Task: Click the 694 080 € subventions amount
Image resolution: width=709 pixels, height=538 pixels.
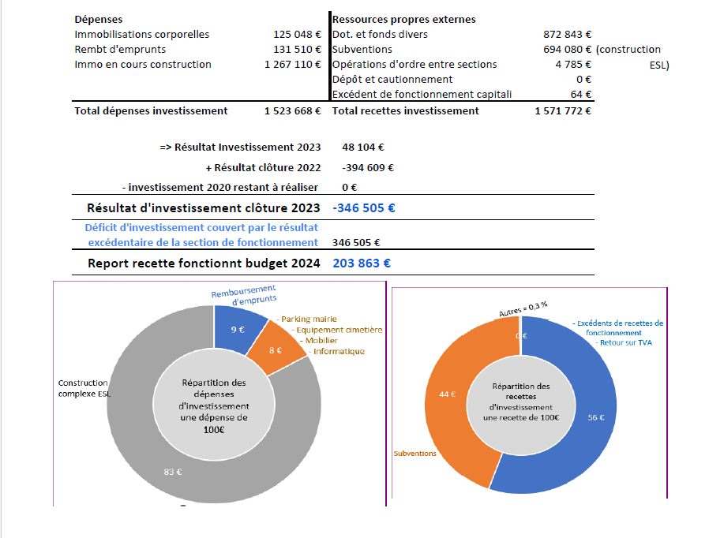Action: (568, 49)
